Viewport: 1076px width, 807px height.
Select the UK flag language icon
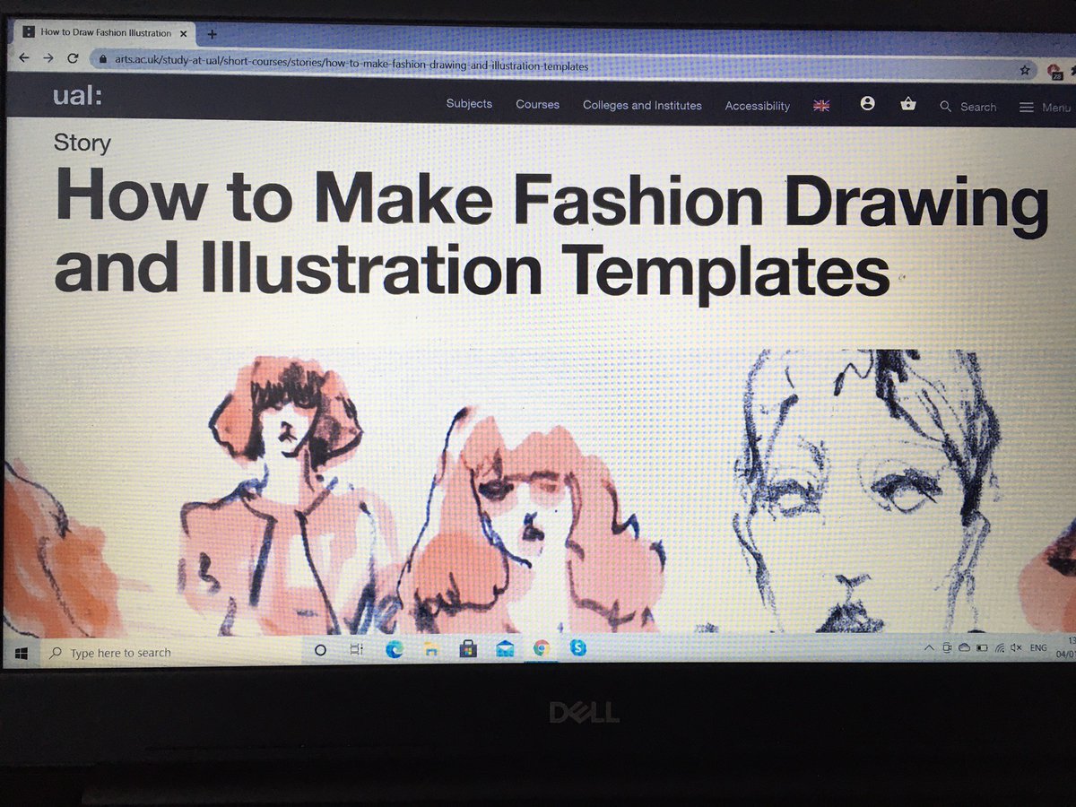coord(820,105)
